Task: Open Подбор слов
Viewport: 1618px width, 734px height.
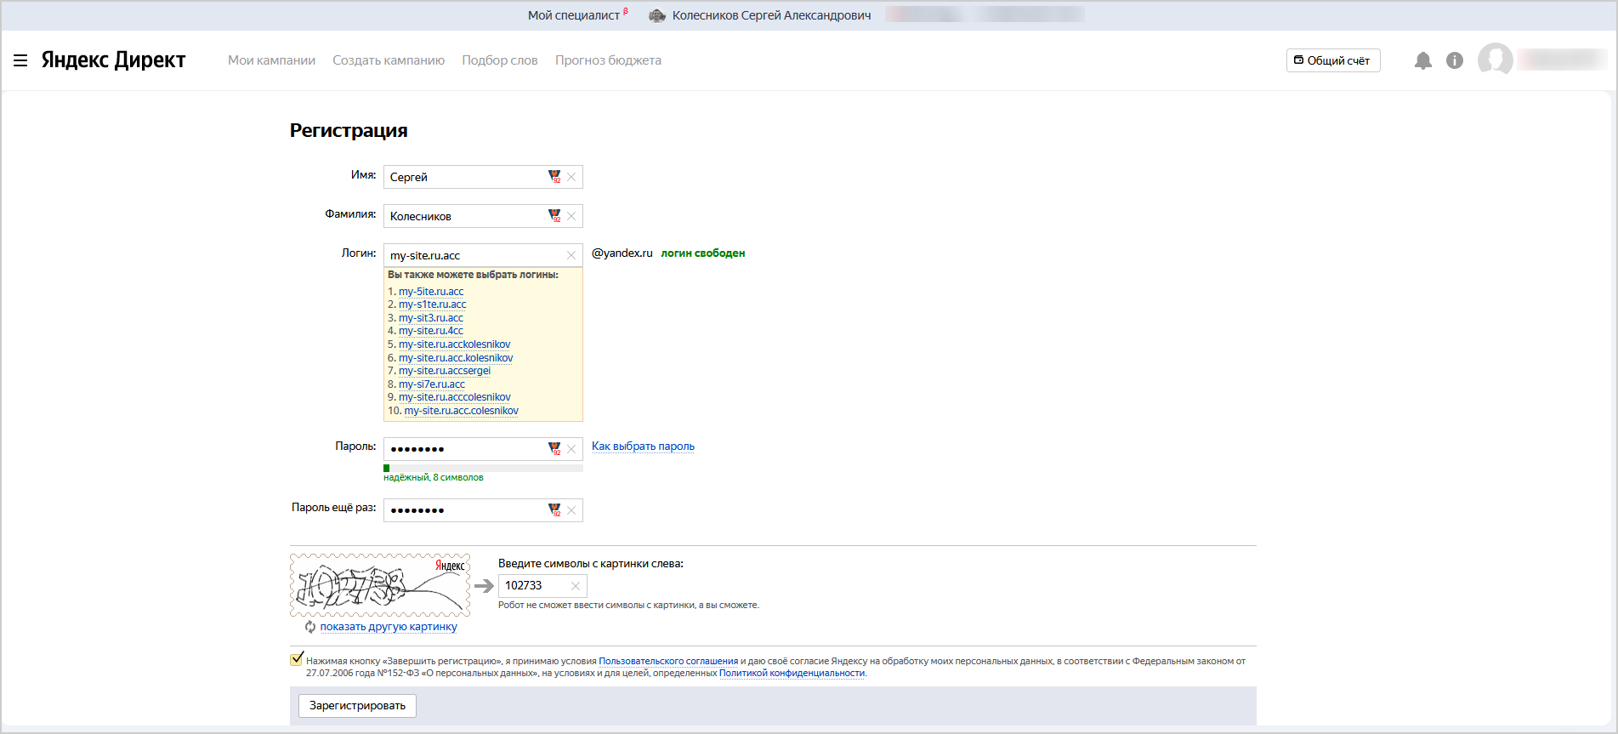Action: click(500, 60)
